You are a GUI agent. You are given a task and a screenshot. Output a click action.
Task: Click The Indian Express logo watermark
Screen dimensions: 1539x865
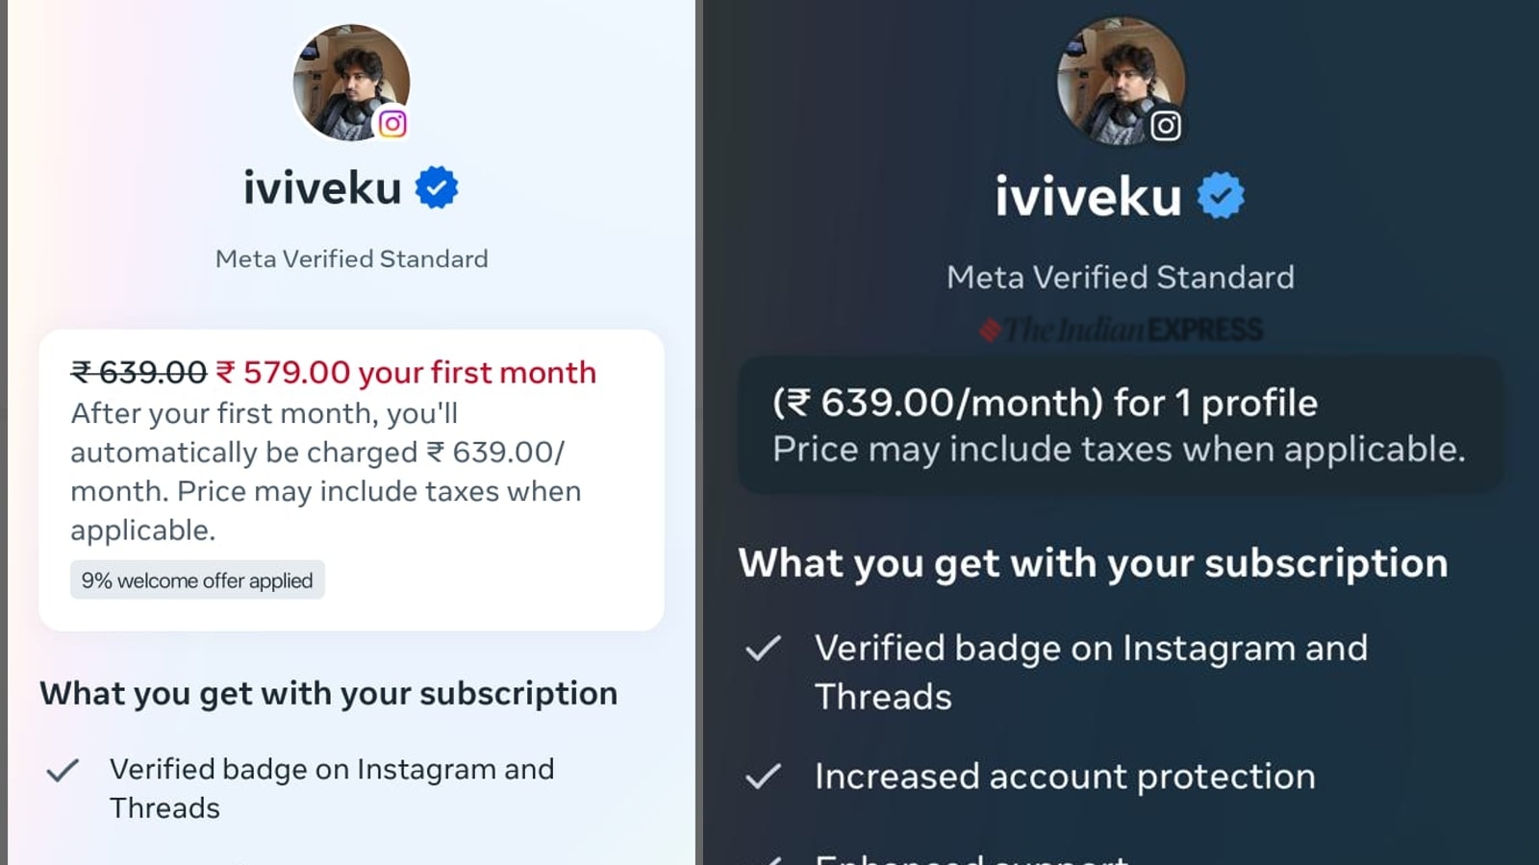click(x=1122, y=328)
